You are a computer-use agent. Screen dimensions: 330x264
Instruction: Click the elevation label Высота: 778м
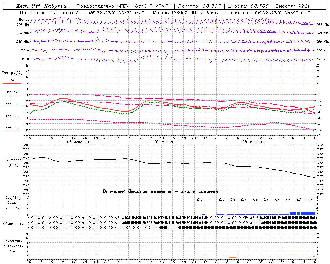pos(293,6)
